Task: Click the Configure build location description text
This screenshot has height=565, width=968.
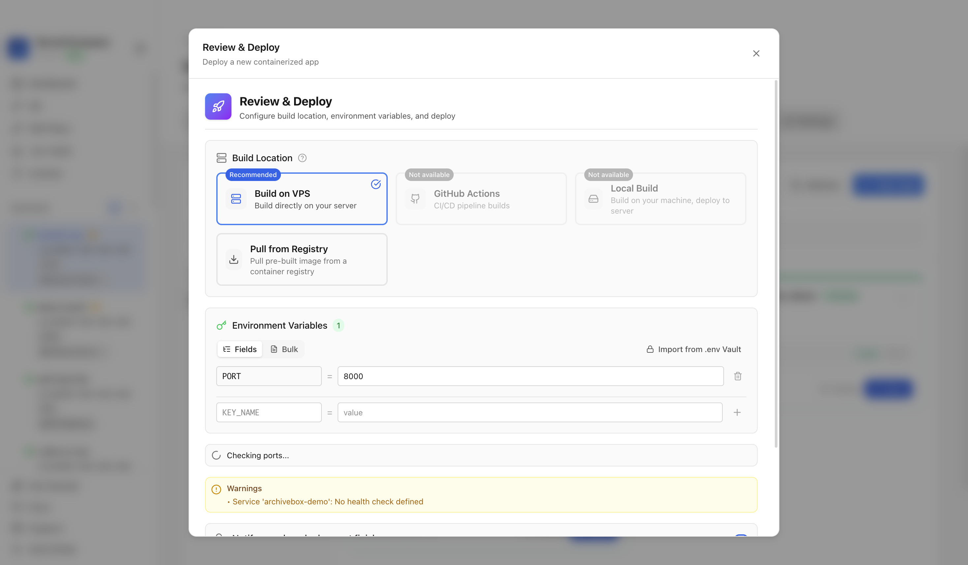Action: [x=347, y=116]
